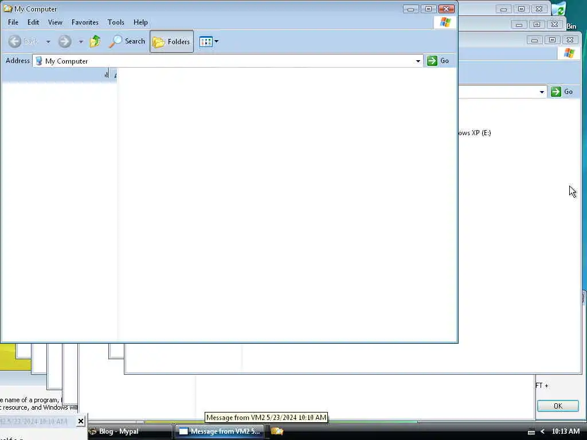Click the My Computer title bar icon

7,9
